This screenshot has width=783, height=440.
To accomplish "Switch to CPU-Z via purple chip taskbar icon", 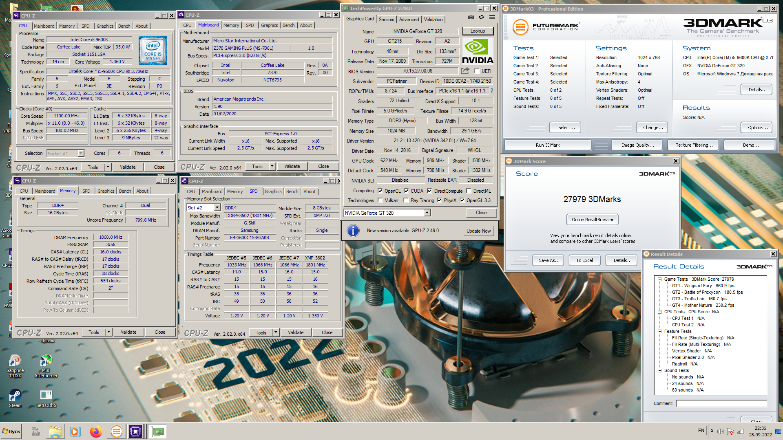I will pyautogui.click(x=135, y=431).
